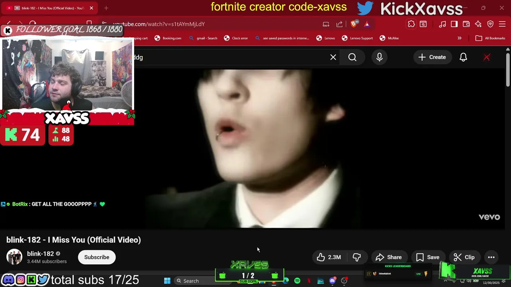Screen dimensions: 511x287
Task: Open the Leo AI sparkle icon
Action: coord(478,24)
